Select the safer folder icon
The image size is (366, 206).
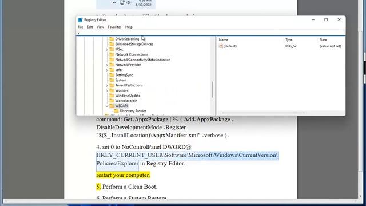[x=112, y=70]
